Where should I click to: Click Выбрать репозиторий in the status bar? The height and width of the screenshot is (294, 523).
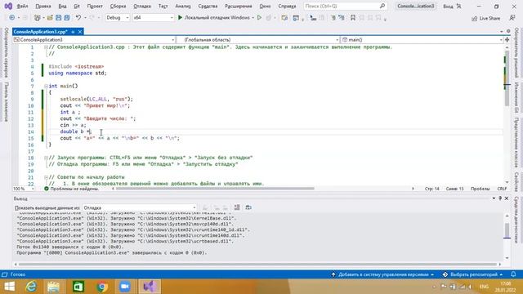(472, 274)
